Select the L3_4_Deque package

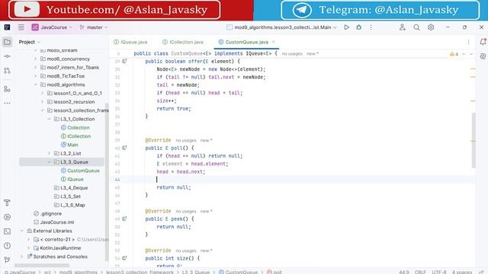pos(71,188)
